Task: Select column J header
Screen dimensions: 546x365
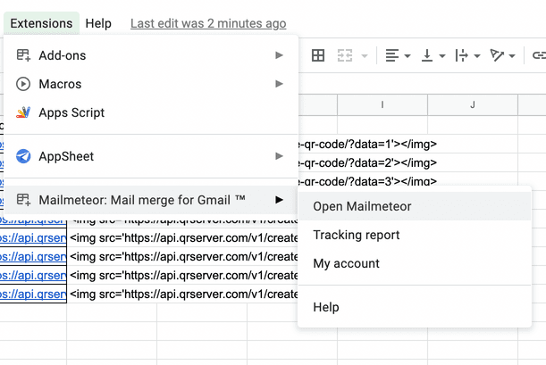Action: point(473,104)
